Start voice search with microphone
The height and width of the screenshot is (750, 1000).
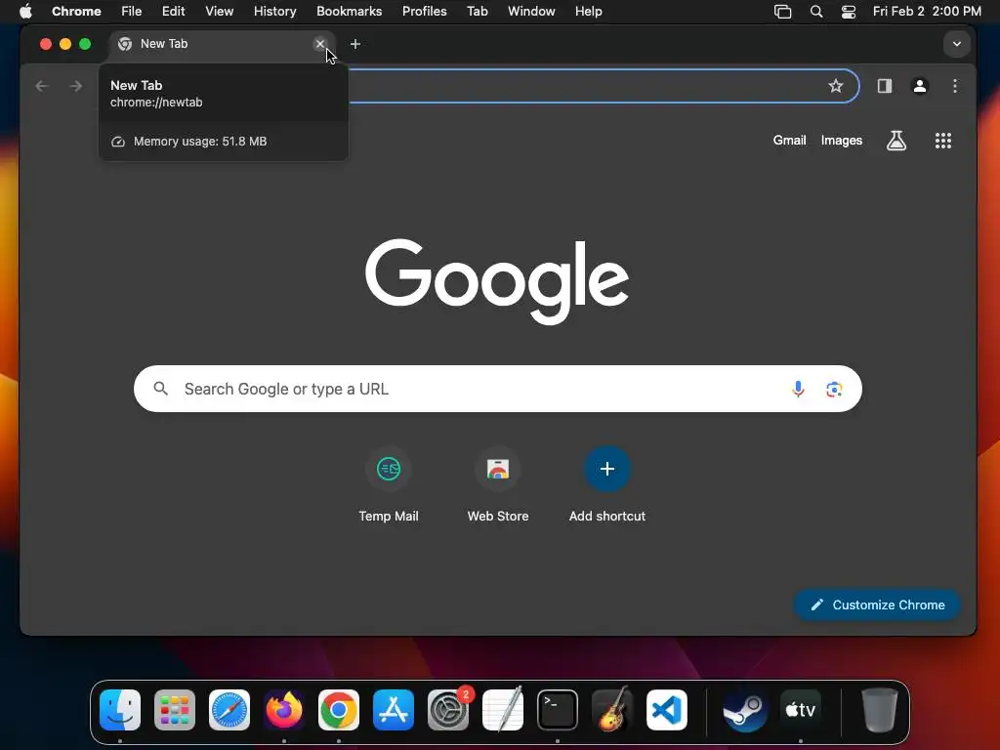pos(798,389)
